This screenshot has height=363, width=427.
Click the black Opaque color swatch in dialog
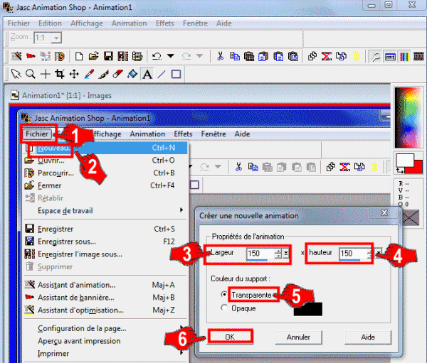pyautogui.click(x=307, y=309)
